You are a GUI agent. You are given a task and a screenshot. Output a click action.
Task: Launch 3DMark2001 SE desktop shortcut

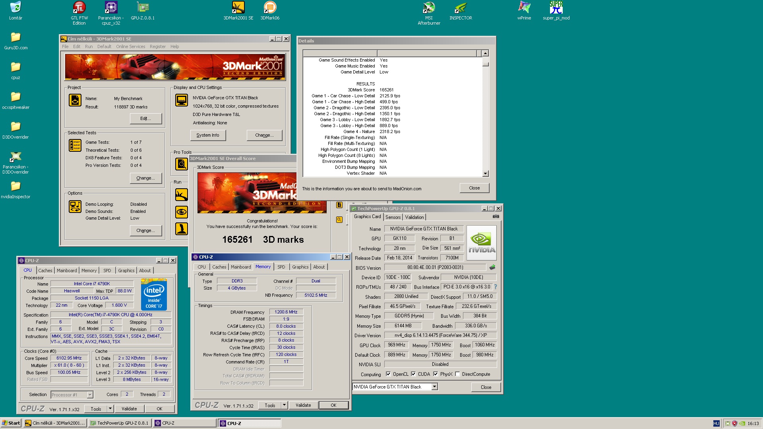(238, 11)
